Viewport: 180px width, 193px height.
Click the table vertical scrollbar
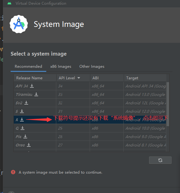pos(168,104)
